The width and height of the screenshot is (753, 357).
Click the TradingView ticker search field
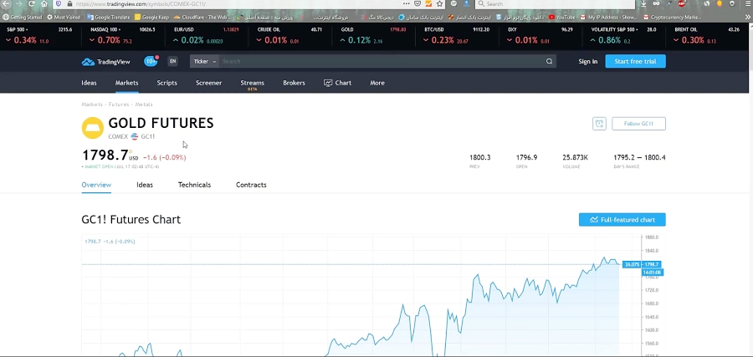pos(382,61)
